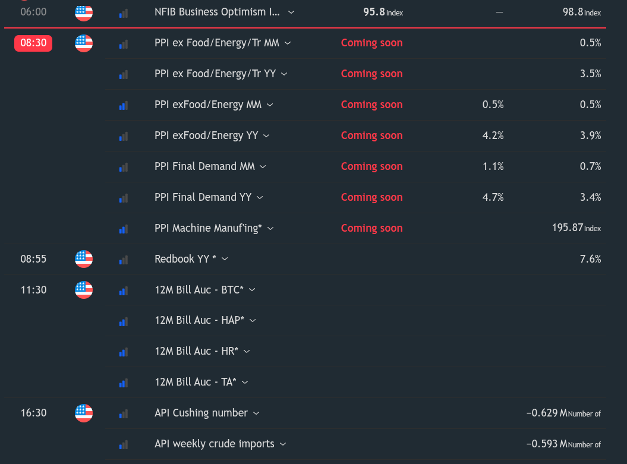
Task: Click the US flag icon beside 08:30
Action: coord(84,43)
